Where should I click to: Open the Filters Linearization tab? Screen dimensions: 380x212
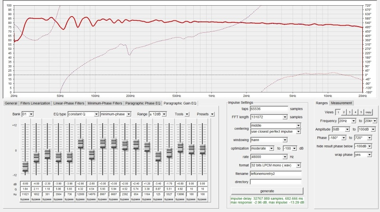pyautogui.click(x=35, y=103)
